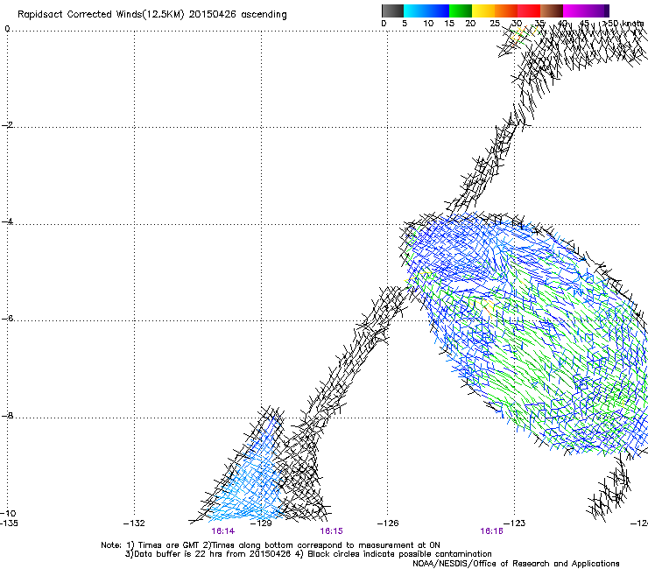Click the '20' legend scale label
This screenshot has width=648, height=569.
[x=470, y=24]
